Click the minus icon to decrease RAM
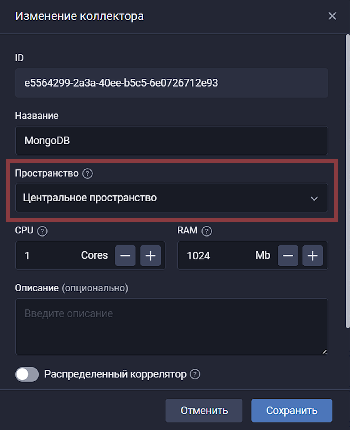350x430 pixels. point(288,255)
